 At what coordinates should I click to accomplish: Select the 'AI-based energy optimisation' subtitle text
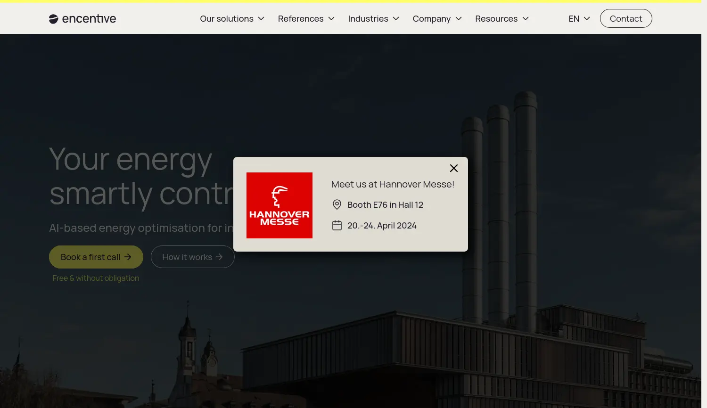click(x=141, y=228)
